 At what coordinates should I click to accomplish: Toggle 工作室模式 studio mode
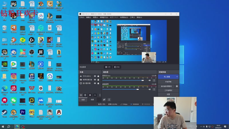tap(168, 90)
